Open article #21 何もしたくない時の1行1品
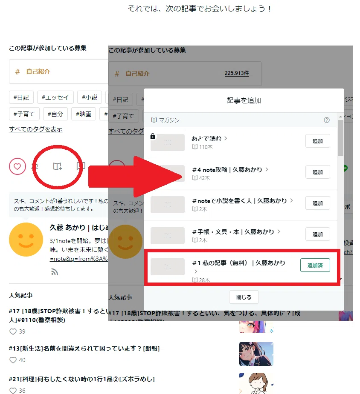Screen dimensions: 360x394 click(x=81, y=379)
